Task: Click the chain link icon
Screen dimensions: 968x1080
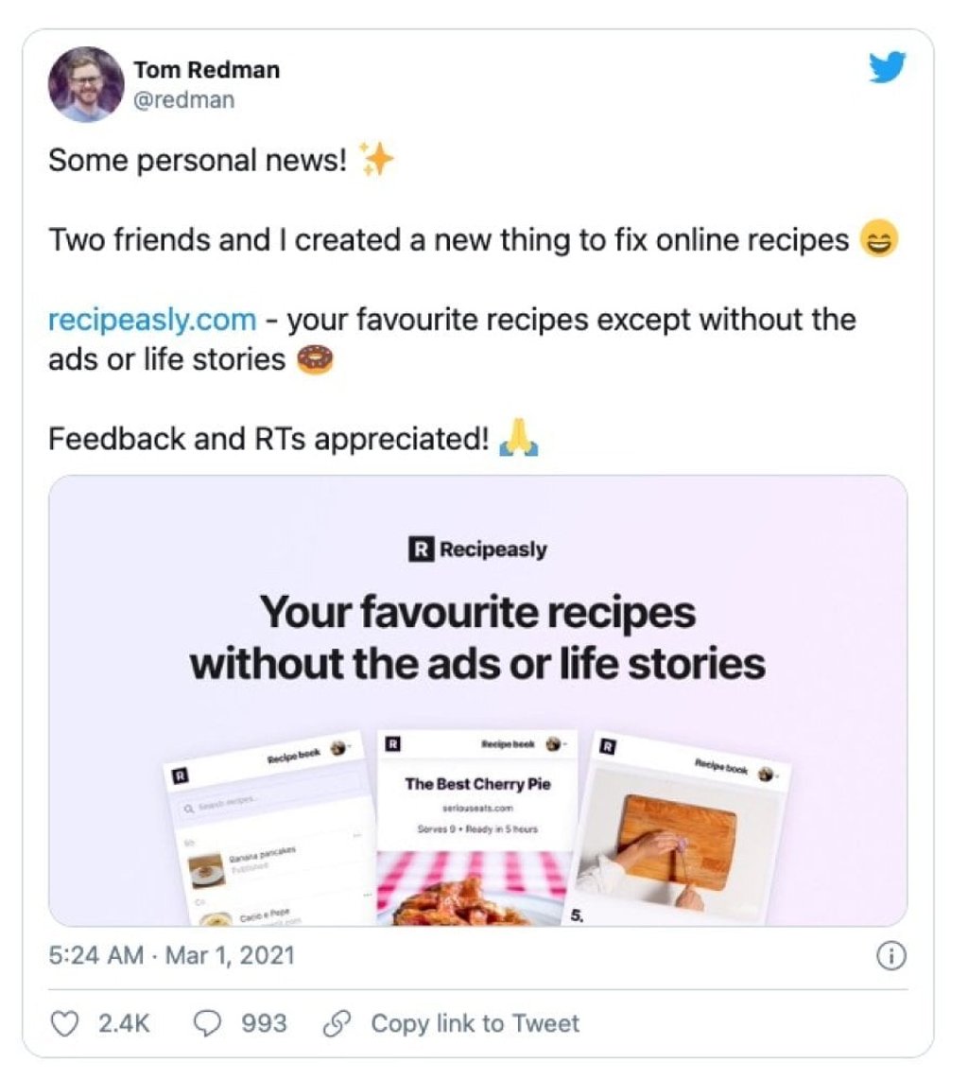Action: tap(337, 1022)
